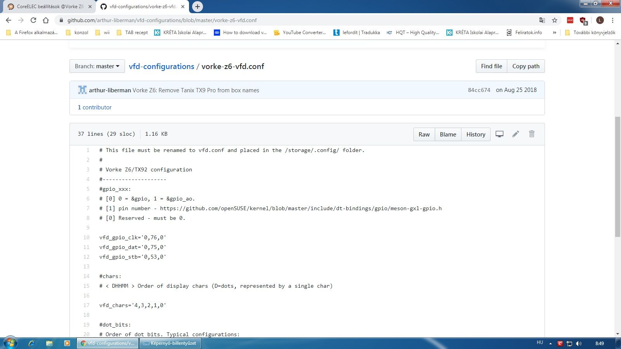Image resolution: width=621 pixels, height=349 pixels.
Task: Open the vfd-configurations repository link
Action: click(x=161, y=66)
